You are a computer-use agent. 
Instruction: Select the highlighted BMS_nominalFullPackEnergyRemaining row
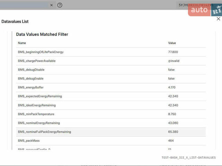(44, 132)
